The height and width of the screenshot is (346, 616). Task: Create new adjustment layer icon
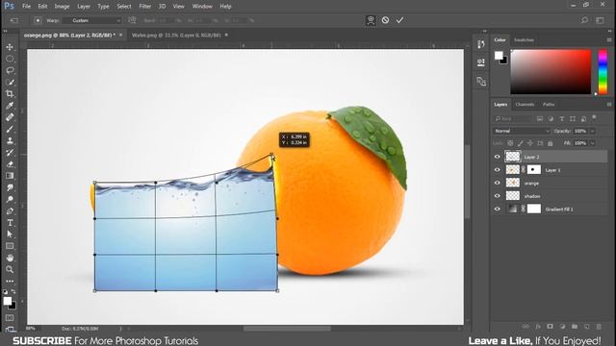tap(562, 327)
